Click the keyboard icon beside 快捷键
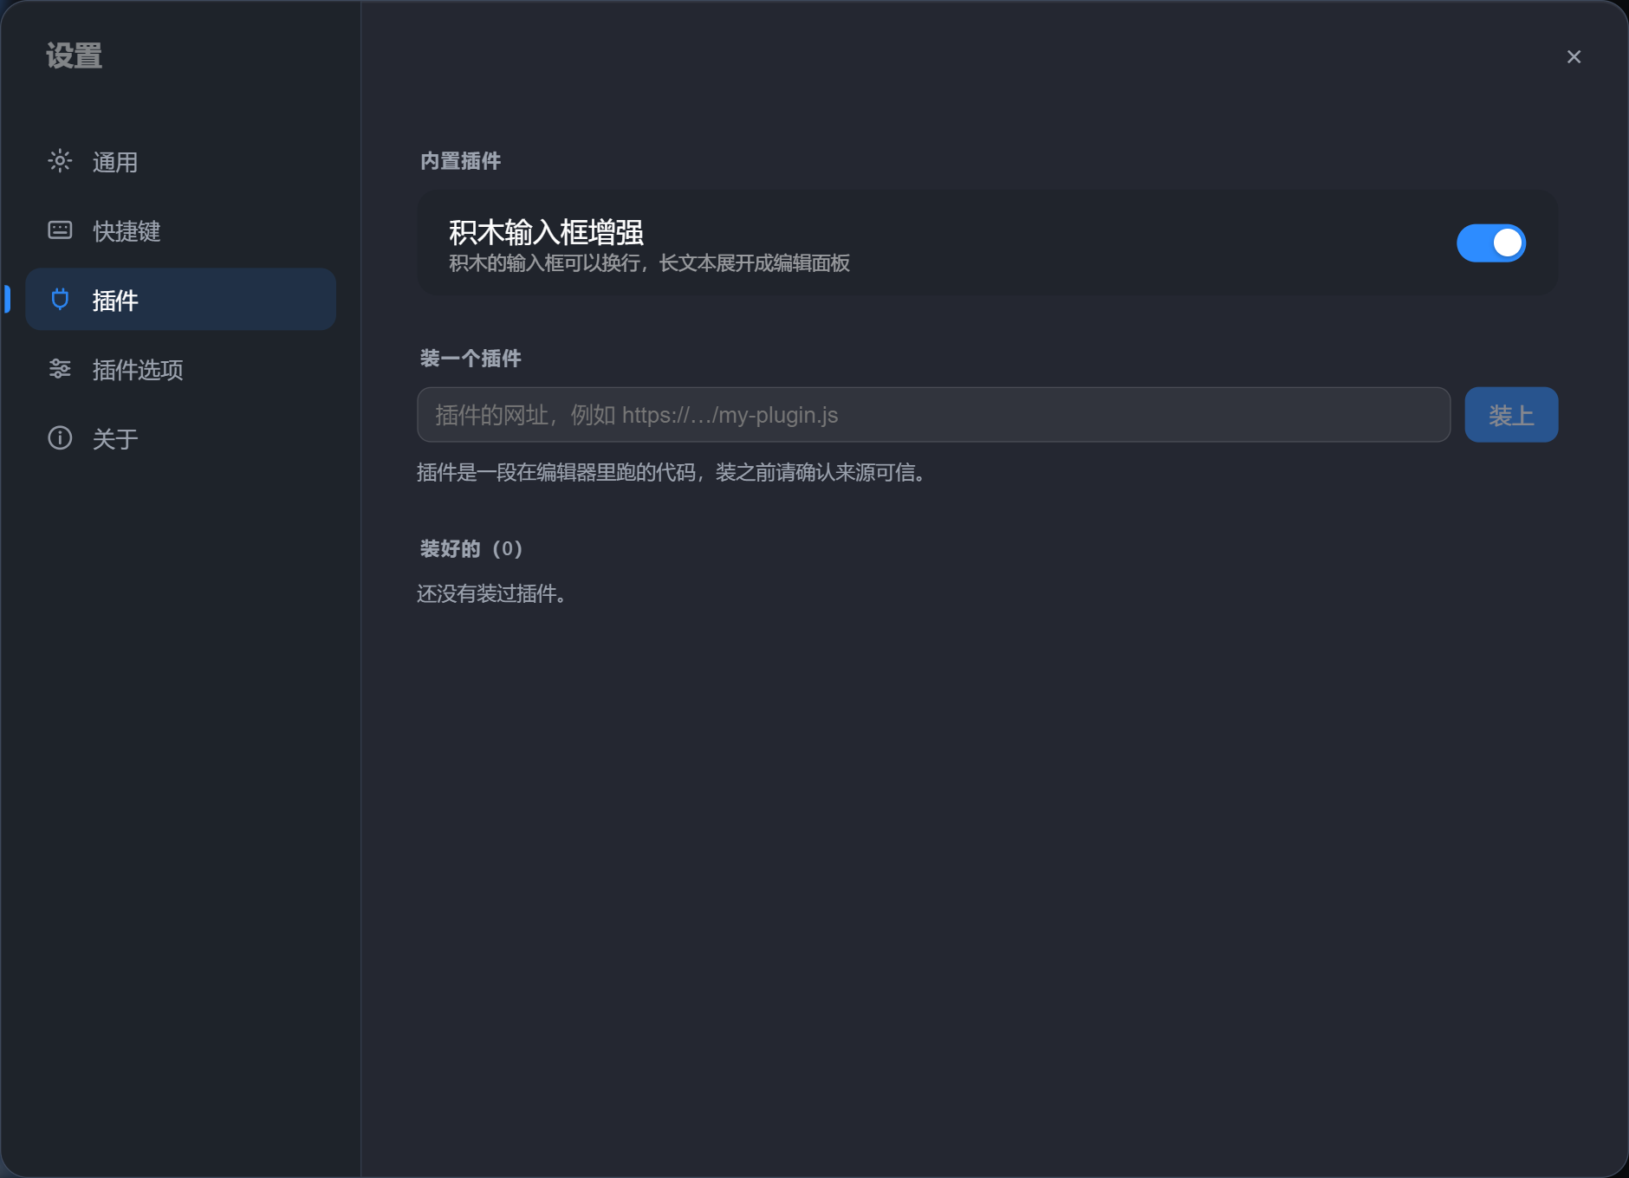 pos(60,230)
